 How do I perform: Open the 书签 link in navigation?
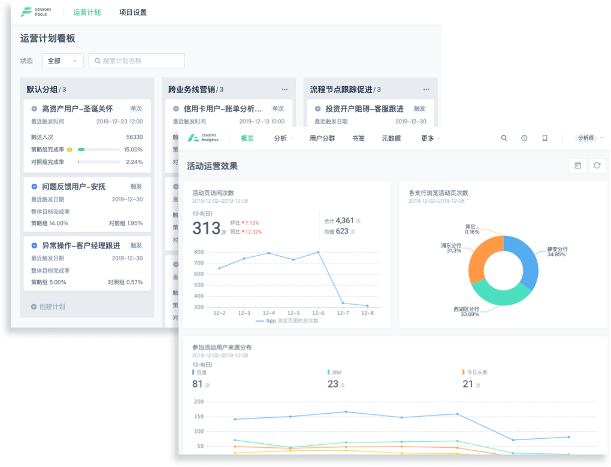[x=358, y=138]
